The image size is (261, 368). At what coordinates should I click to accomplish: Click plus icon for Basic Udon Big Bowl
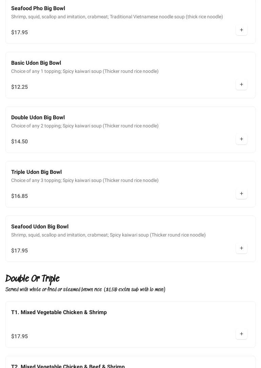coord(241,84)
